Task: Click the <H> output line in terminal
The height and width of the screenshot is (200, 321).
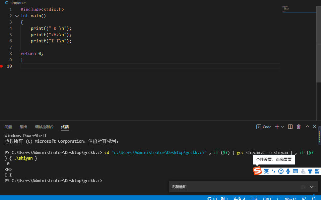Action: (x=8, y=169)
